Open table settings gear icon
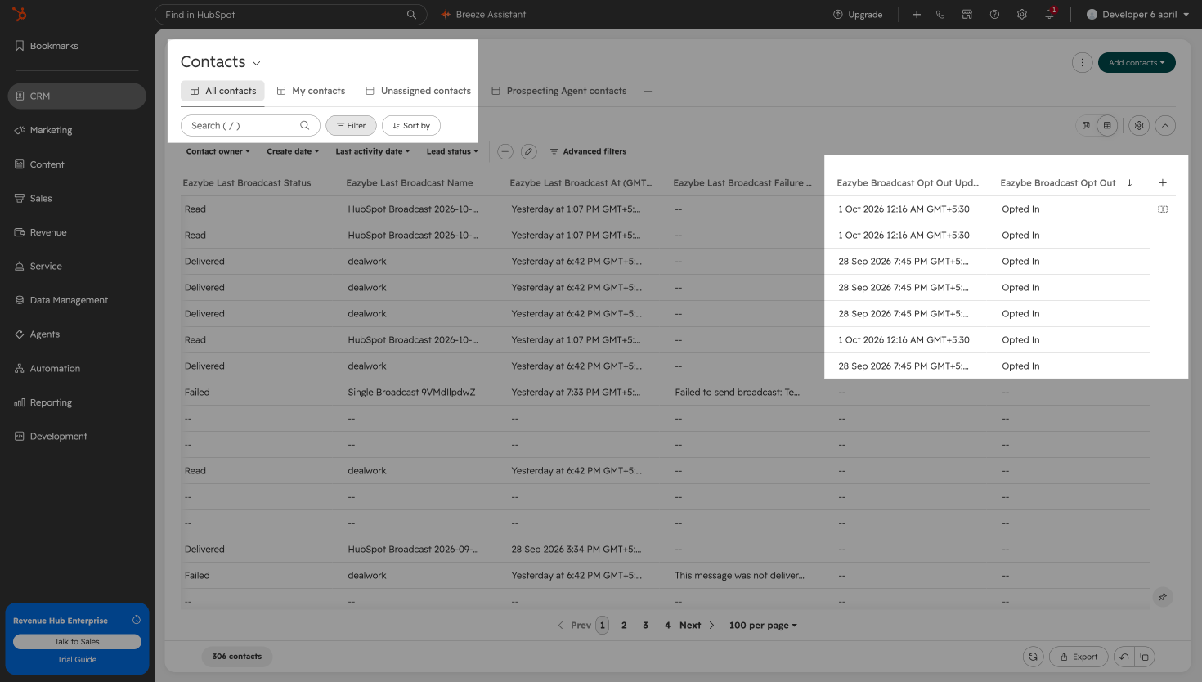This screenshot has width=1202, height=682. (x=1139, y=126)
